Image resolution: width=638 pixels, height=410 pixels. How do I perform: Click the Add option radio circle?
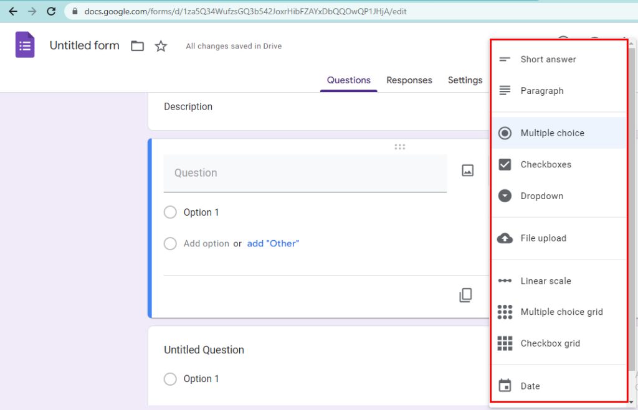(x=170, y=243)
